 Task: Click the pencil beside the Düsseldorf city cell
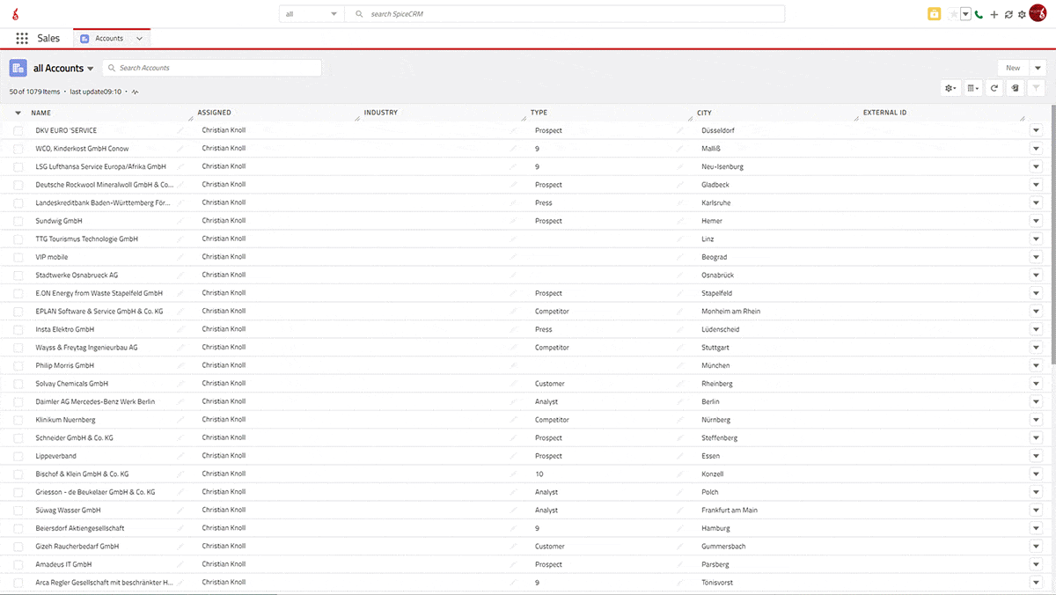click(679, 130)
